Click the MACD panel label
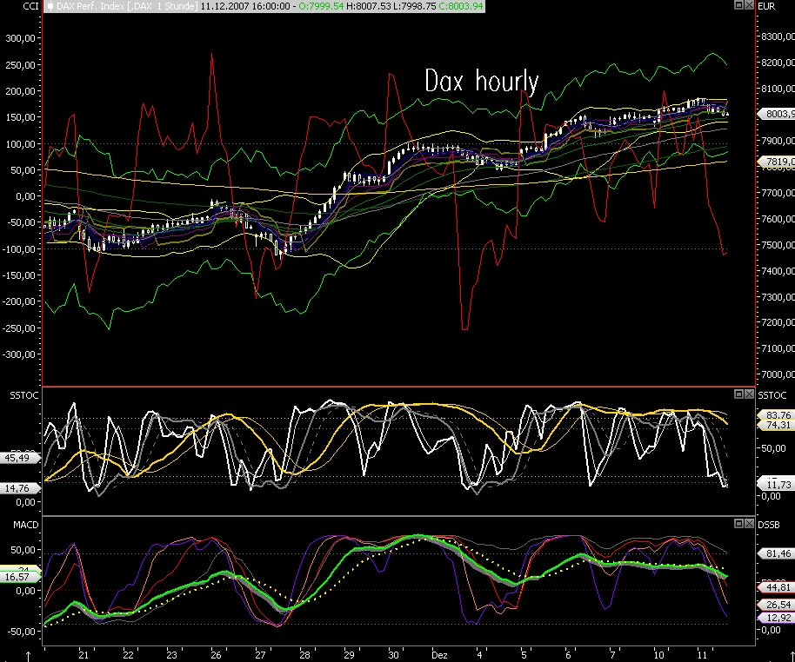This screenshot has width=795, height=662. pyautogui.click(x=25, y=525)
